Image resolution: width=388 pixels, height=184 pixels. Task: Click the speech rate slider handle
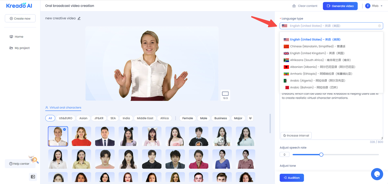[x=321, y=155]
